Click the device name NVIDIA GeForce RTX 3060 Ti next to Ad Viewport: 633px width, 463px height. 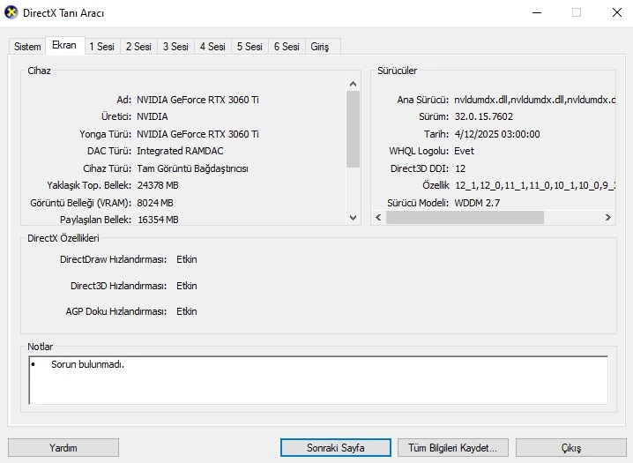click(x=197, y=100)
